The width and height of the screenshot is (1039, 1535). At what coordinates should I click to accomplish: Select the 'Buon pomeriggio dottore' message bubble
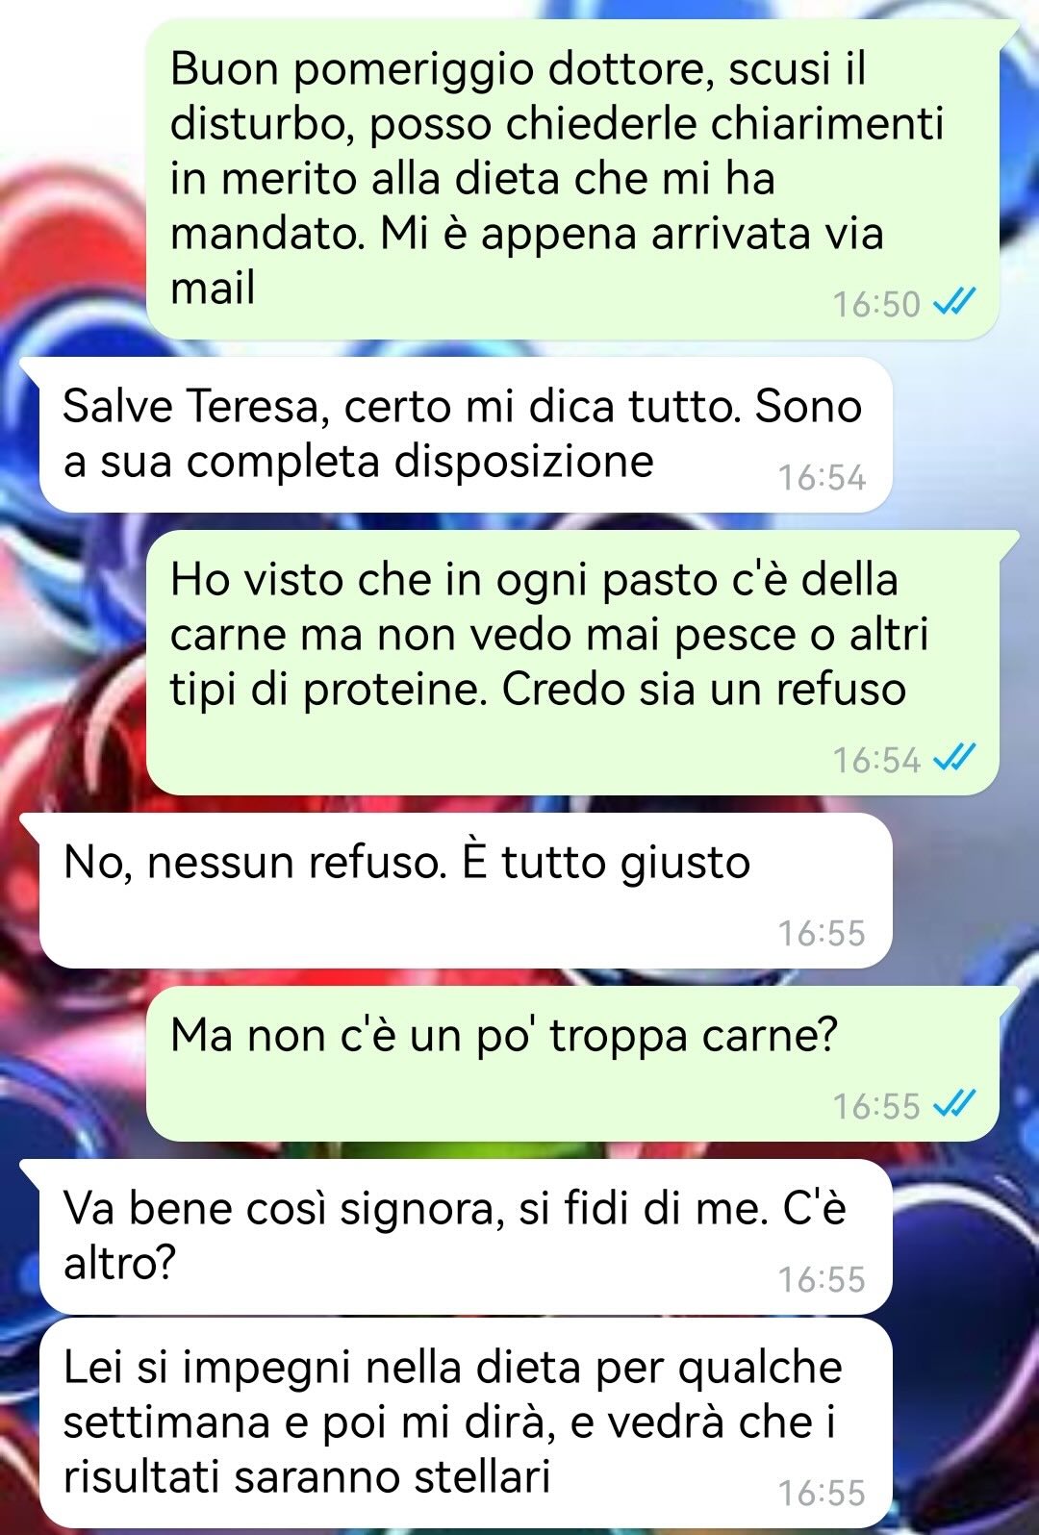(x=572, y=179)
